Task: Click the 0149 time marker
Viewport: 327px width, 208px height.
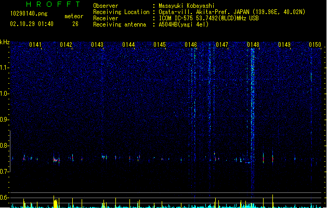Action: (x=284, y=45)
